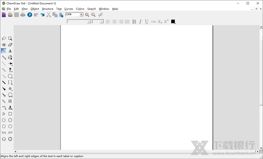Image resolution: width=263 pixels, height=159 pixels.
Task: Select the Structure Perspective rotate tool
Action: tap(4, 45)
